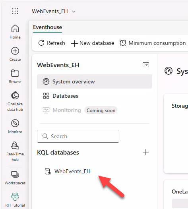Open RTI Tutorial workspace
Image resolution: width=188 pixels, height=209 pixels.
point(15,200)
